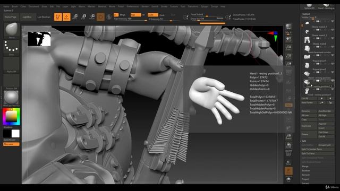This screenshot has width=340, height=191.
Task: Click the Duplicate subtool button
Action: [309, 126]
